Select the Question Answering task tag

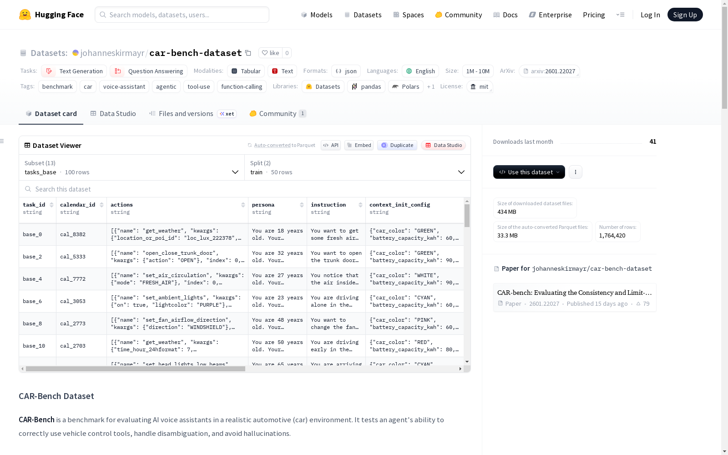(x=148, y=71)
